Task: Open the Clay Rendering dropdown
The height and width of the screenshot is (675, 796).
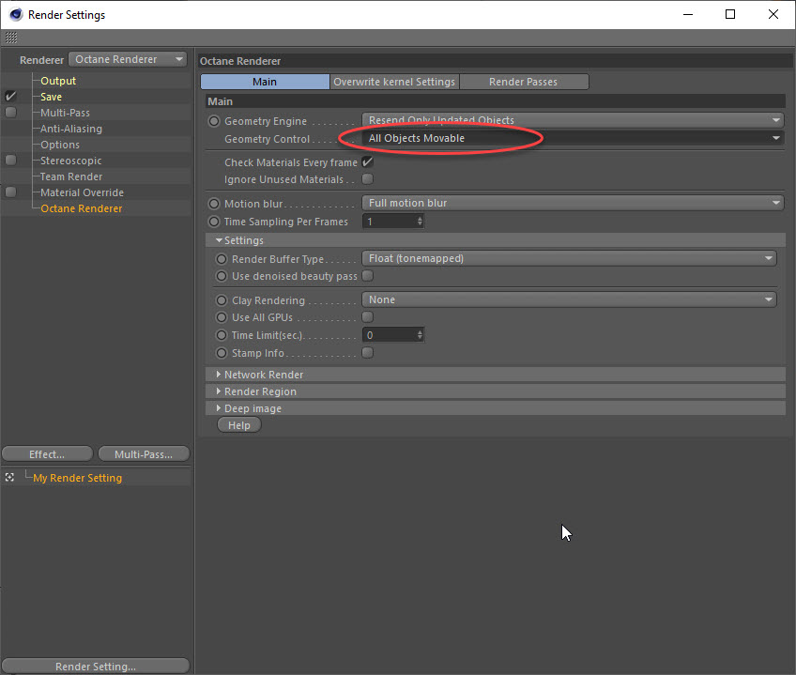Action: [569, 299]
